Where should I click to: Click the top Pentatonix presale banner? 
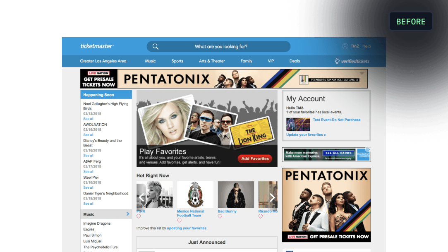[224, 79]
